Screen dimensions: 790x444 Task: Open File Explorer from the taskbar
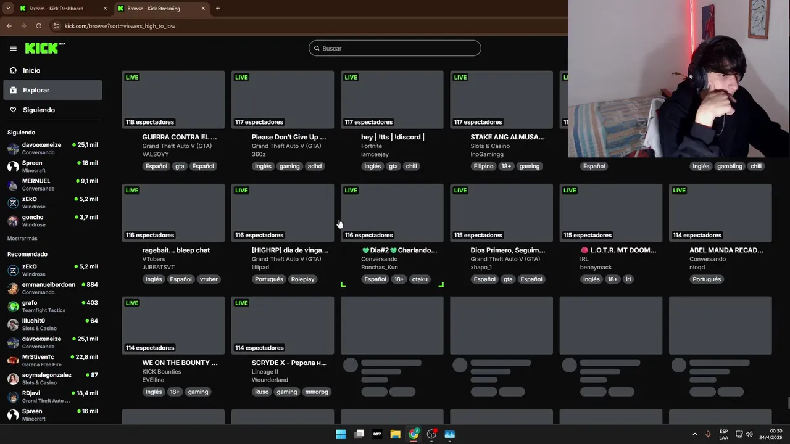[395, 434]
